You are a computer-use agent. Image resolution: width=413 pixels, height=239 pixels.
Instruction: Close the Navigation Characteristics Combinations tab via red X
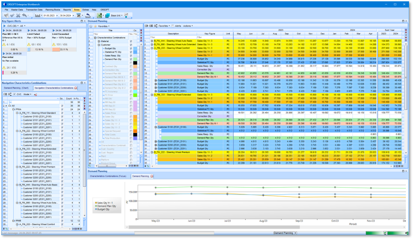[x=75, y=88]
